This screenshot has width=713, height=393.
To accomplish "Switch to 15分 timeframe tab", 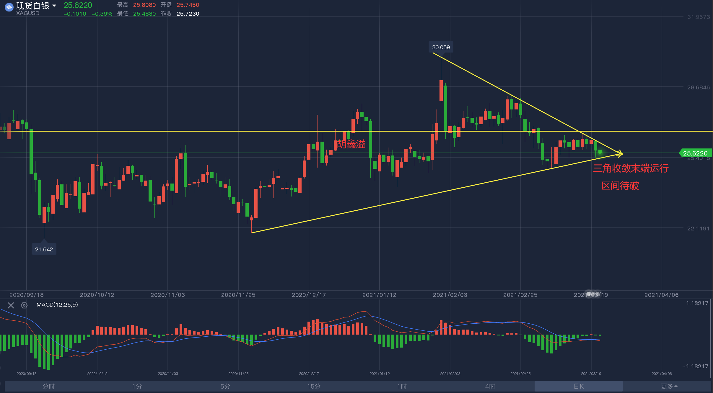I will click(x=314, y=386).
